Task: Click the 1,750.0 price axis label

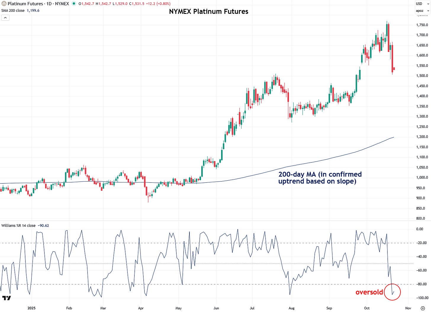Action: [x=422, y=25]
